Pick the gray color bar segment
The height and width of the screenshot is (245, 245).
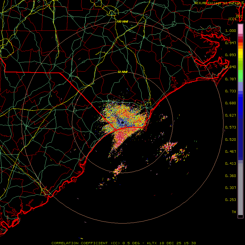pyautogui.click(x=240, y=189)
